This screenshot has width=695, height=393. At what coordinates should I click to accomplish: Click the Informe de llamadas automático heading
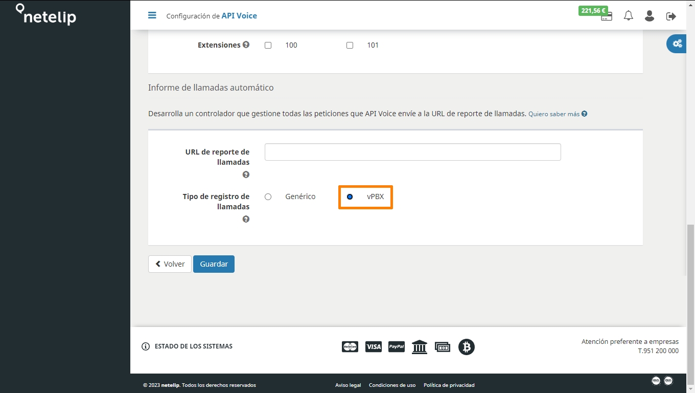(x=211, y=88)
